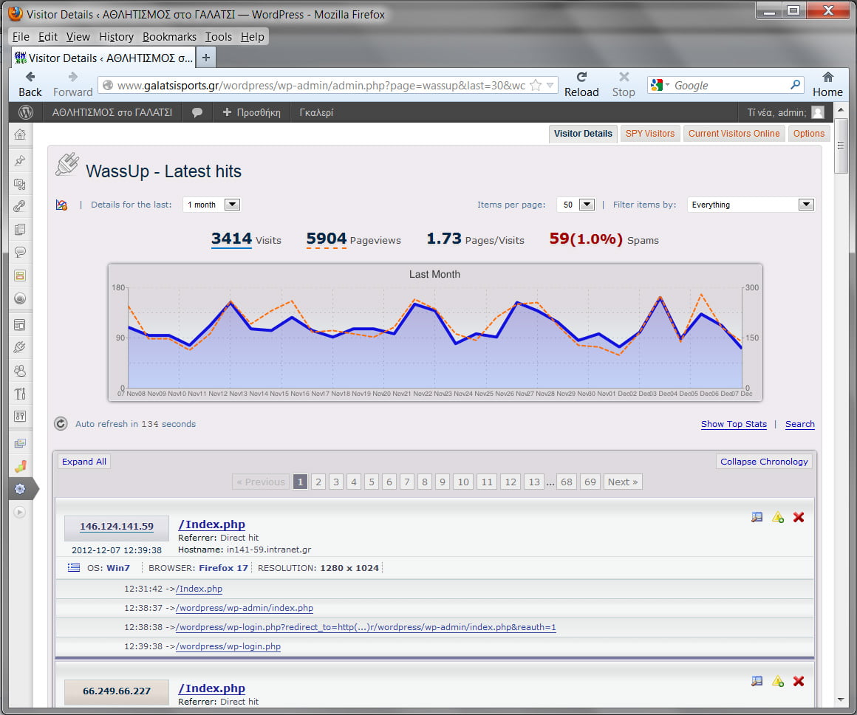Click the page vertical scrollbar thumb

(x=841, y=146)
